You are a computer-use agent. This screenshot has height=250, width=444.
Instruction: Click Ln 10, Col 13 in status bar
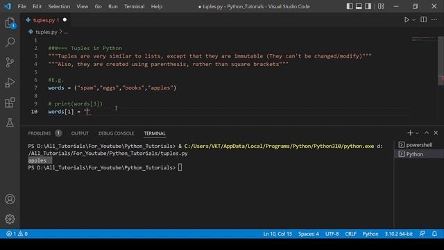[x=277, y=234]
